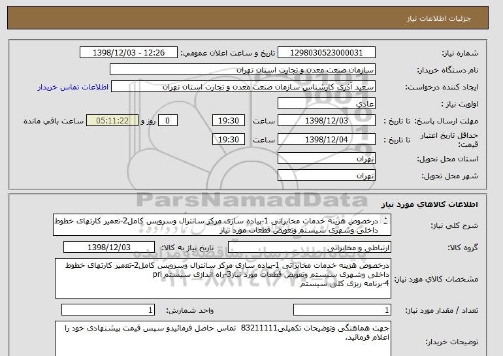Viewport: 503px width, 356px height.
Task: Click the label شرح کلی نیاز
Action: (x=454, y=226)
